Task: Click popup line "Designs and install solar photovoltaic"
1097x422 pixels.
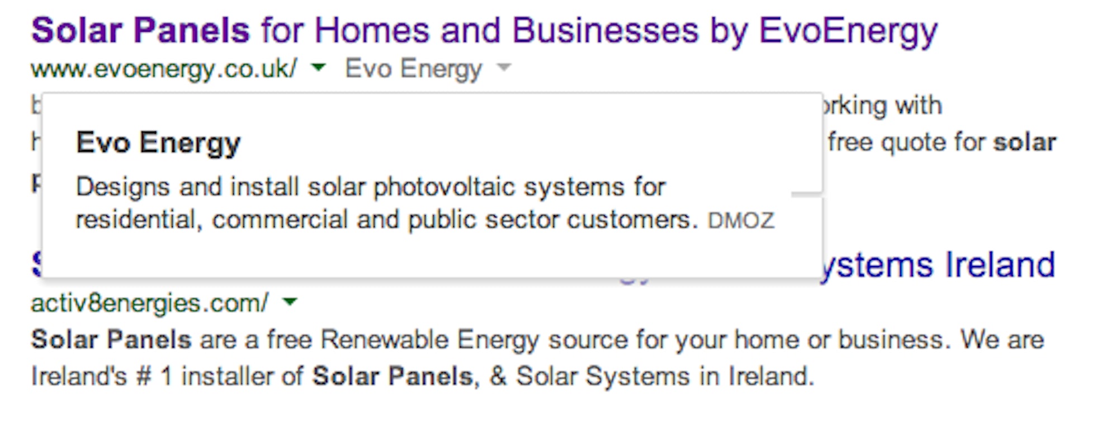Action: click(x=370, y=187)
